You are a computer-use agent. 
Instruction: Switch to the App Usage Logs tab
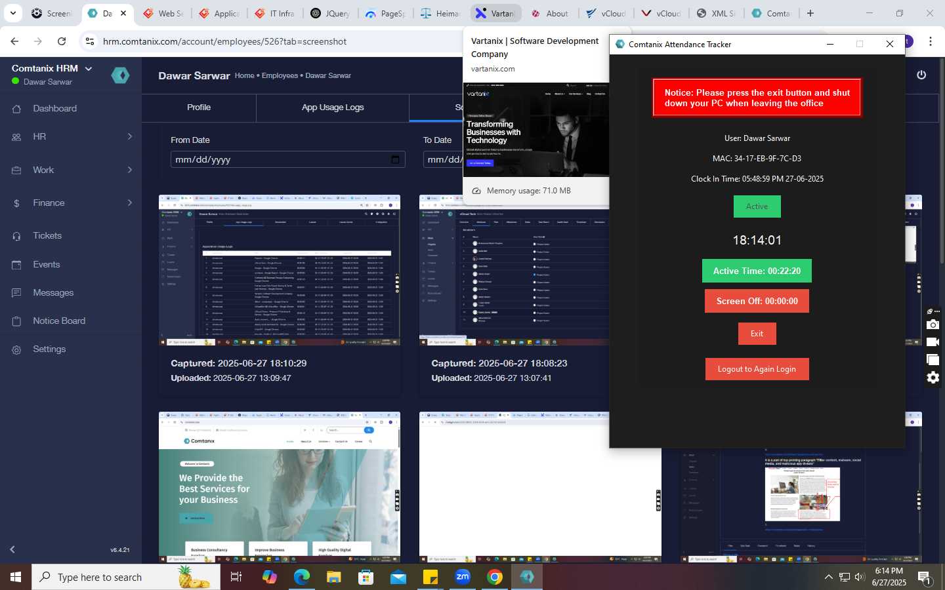333,108
